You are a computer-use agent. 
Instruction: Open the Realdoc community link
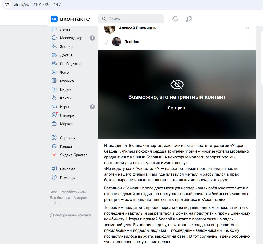pyautogui.click(x=132, y=42)
